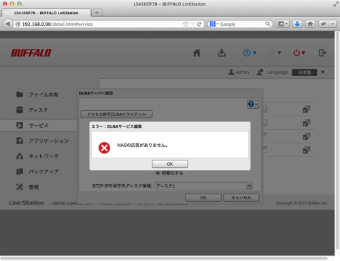This screenshot has width=340, height=261.
Task: Open the search engine selector dropdown
Action: point(214,24)
